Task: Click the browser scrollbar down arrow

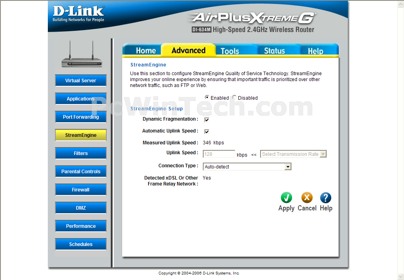Action: [401, 277]
